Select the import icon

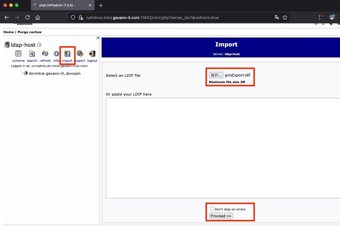(x=67, y=54)
